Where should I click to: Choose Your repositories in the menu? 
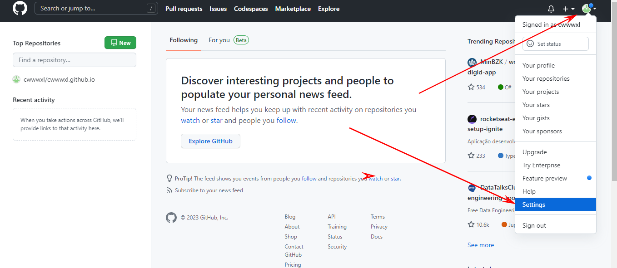coord(546,78)
